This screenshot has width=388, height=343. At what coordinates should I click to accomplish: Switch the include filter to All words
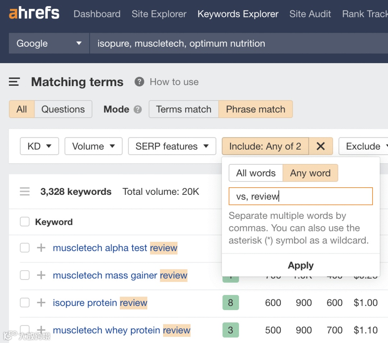coord(255,173)
